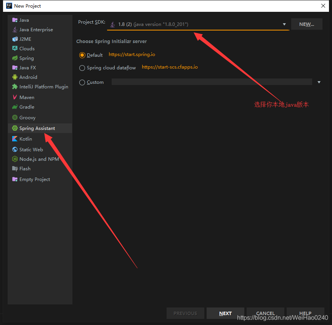Viewport: 332px width, 325px height.
Task: Pick Spring Assistant project type
Action: (40, 128)
